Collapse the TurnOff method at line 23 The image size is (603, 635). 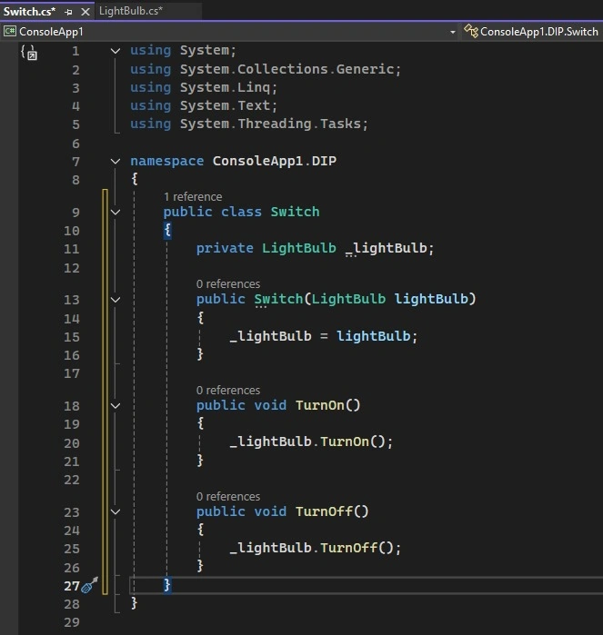(x=116, y=511)
